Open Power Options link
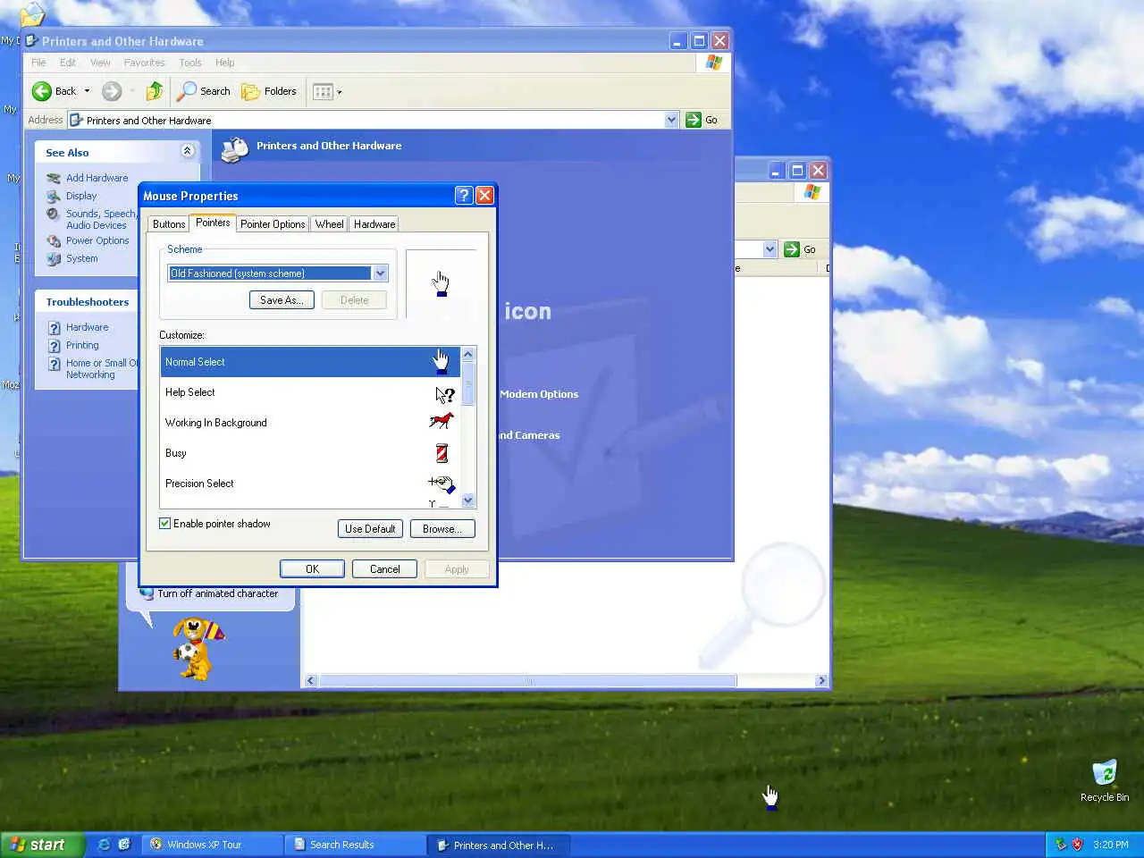Image resolution: width=1144 pixels, height=858 pixels. pos(97,240)
